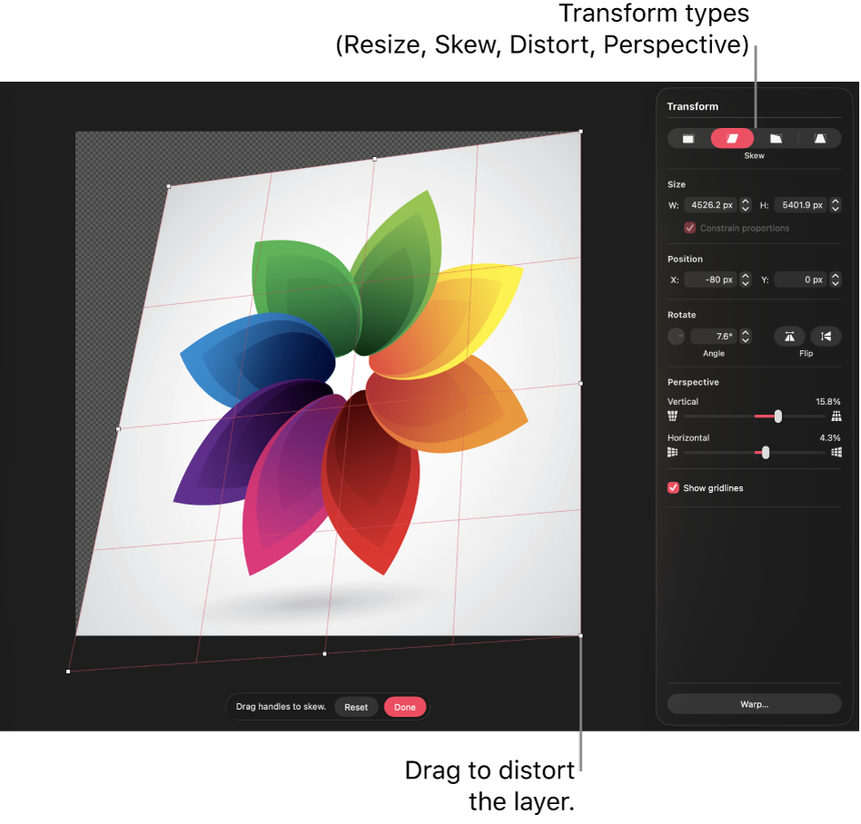Switch to the Distort transform mode
861x824 pixels.
(x=775, y=138)
